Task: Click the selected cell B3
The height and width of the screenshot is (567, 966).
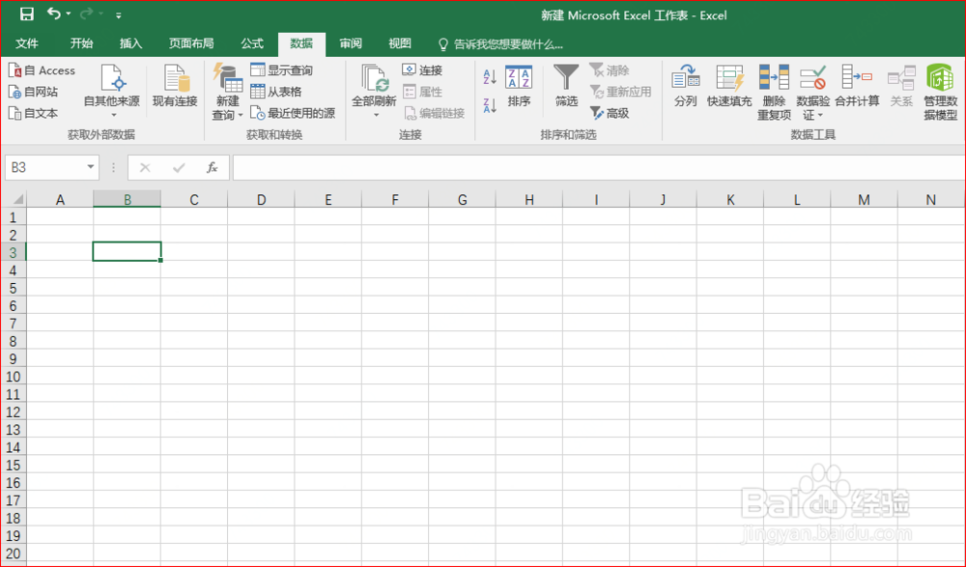Action: pyautogui.click(x=127, y=251)
